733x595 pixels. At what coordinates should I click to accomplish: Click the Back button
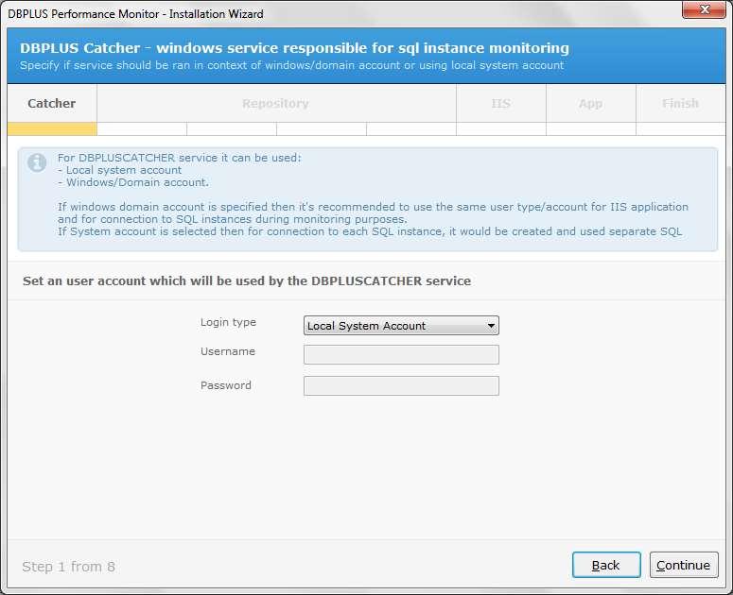[x=606, y=565]
